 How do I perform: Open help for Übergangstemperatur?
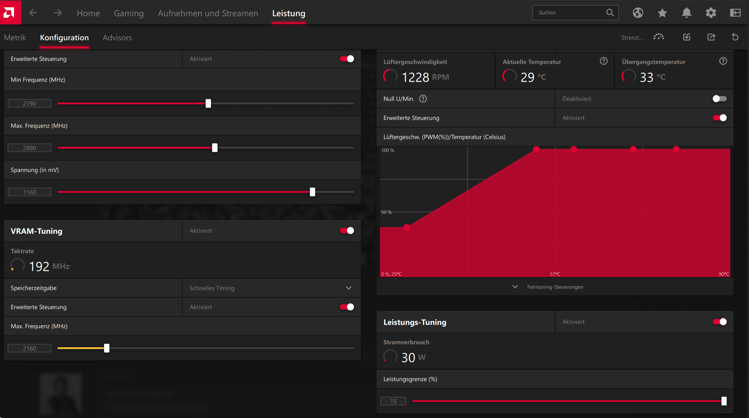(723, 61)
